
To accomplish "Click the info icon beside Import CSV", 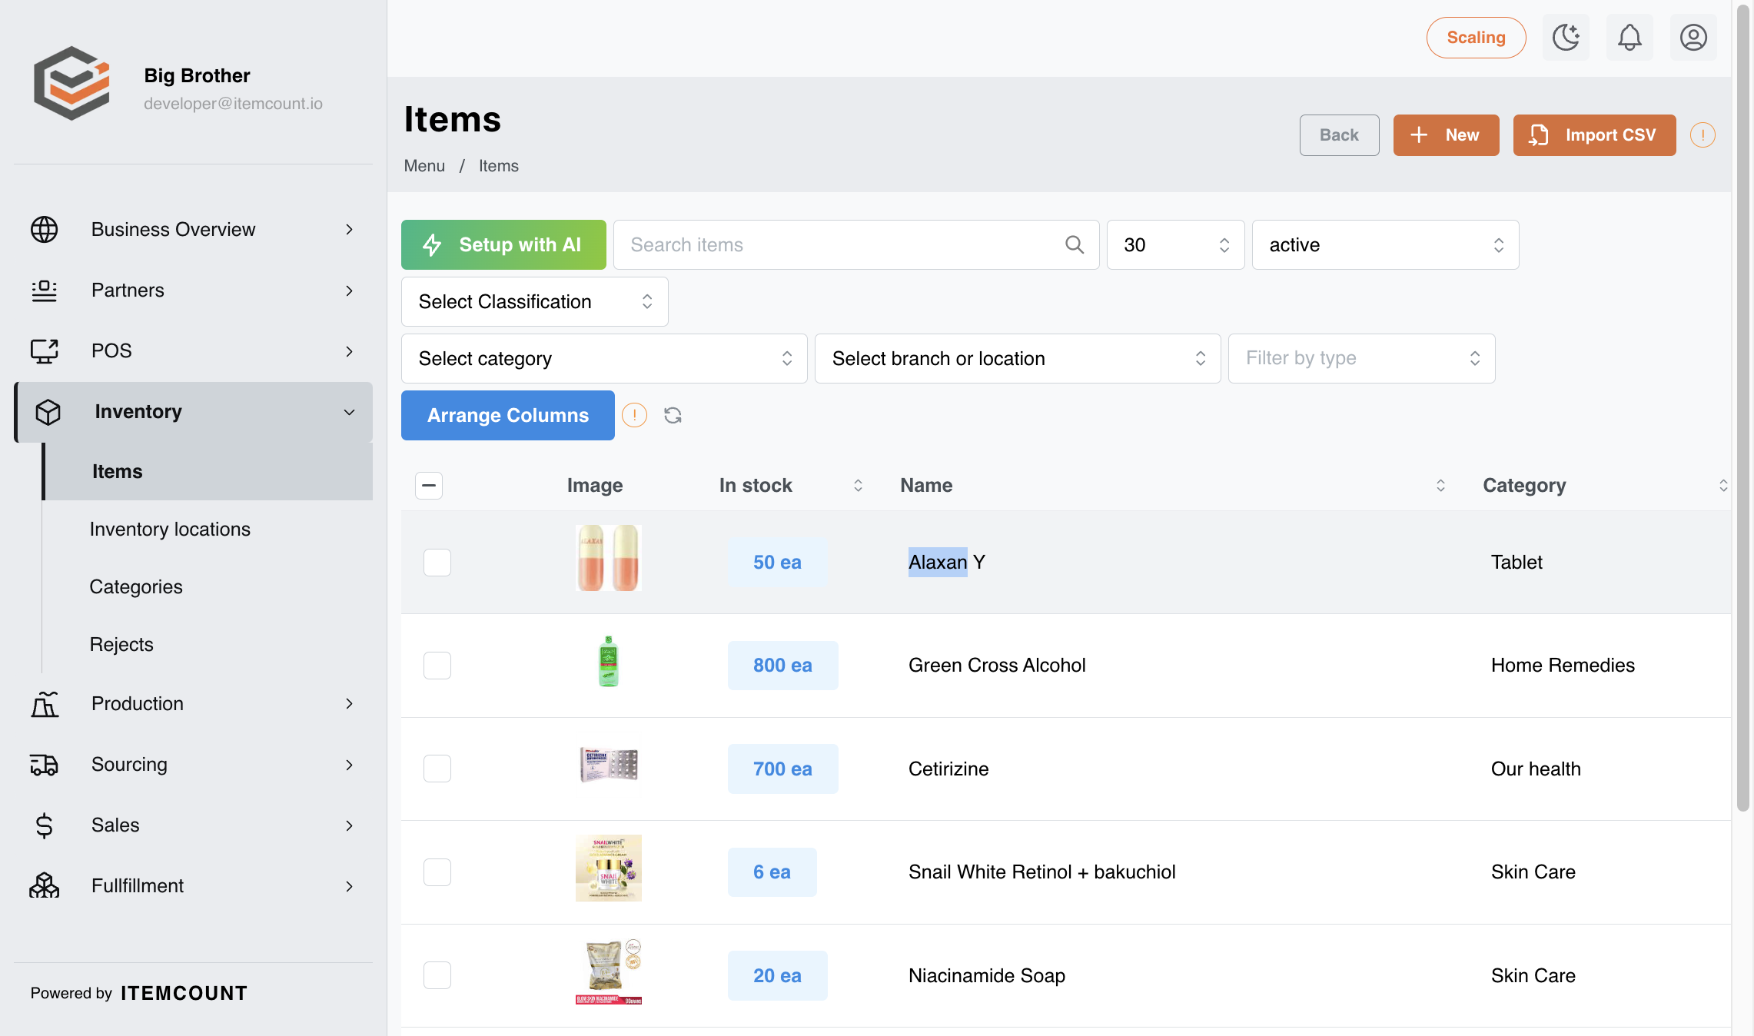I will tap(1703, 135).
